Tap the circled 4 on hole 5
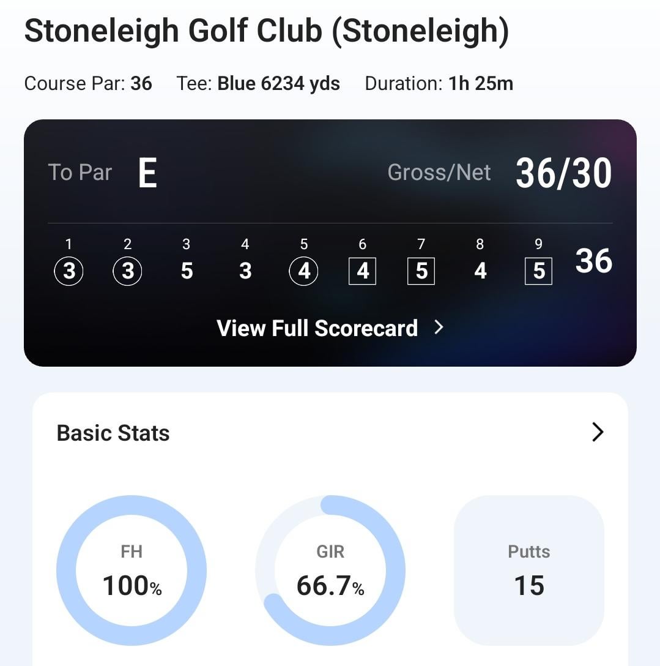 (304, 271)
